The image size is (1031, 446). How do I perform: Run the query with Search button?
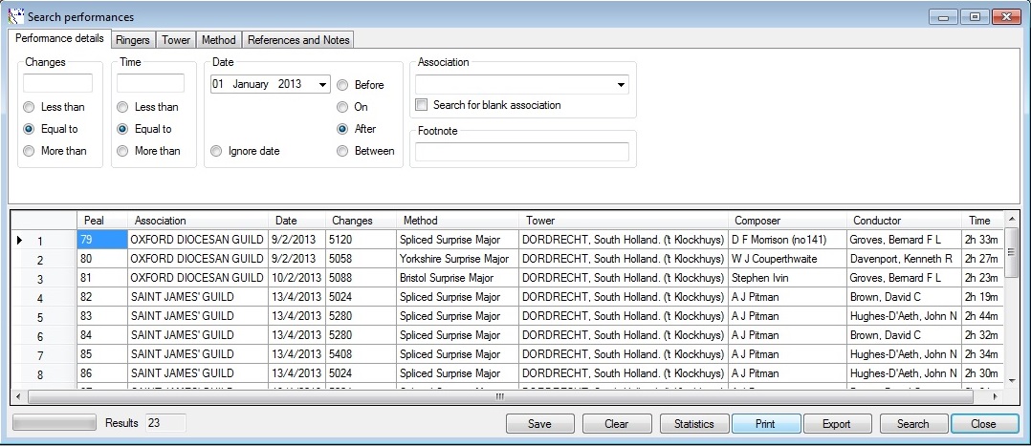click(x=912, y=424)
